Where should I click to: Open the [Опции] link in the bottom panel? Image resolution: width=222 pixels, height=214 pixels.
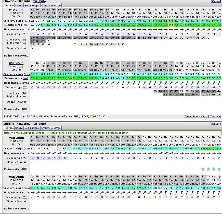[x=216, y=124]
